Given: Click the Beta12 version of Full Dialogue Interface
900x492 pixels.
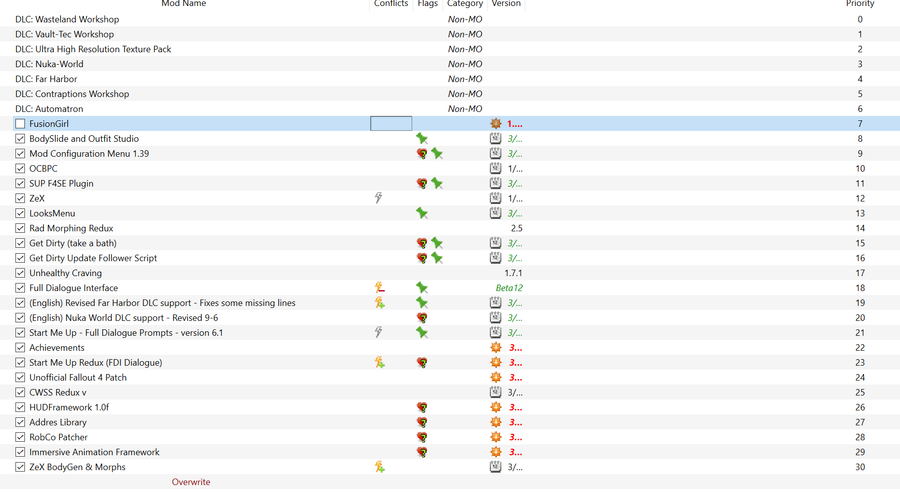Looking at the screenshot, I should point(509,288).
